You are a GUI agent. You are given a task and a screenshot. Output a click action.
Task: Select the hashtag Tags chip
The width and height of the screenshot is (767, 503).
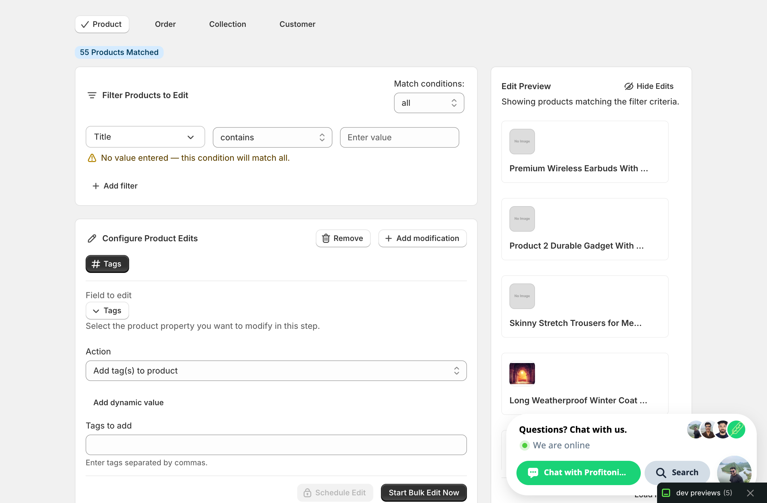point(107,264)
